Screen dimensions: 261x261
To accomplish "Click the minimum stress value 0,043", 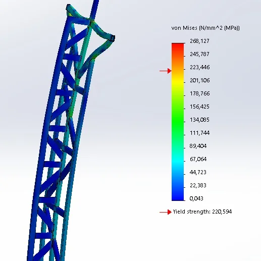I will [196, 198].
